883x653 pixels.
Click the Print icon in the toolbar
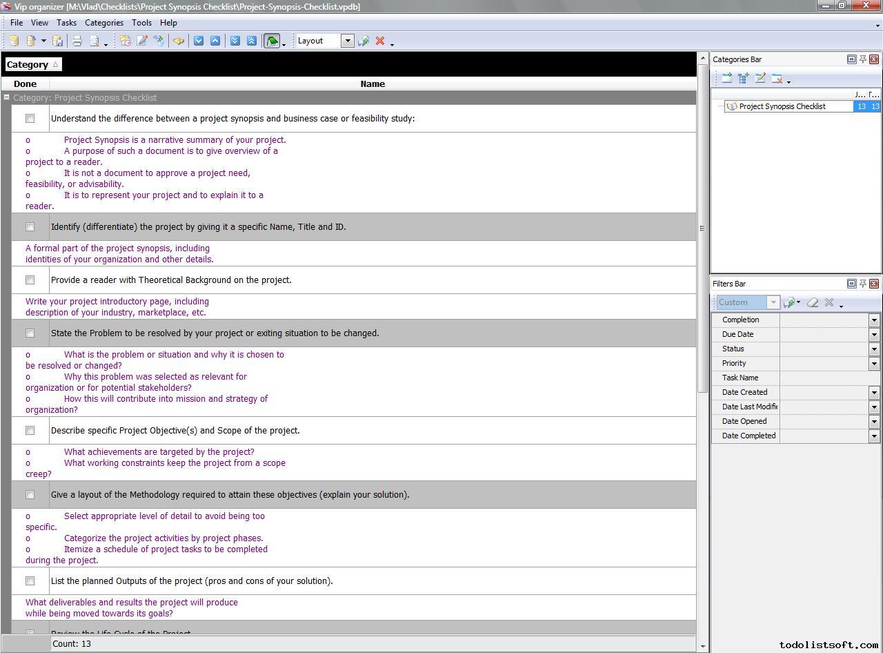tap(77, 41)
